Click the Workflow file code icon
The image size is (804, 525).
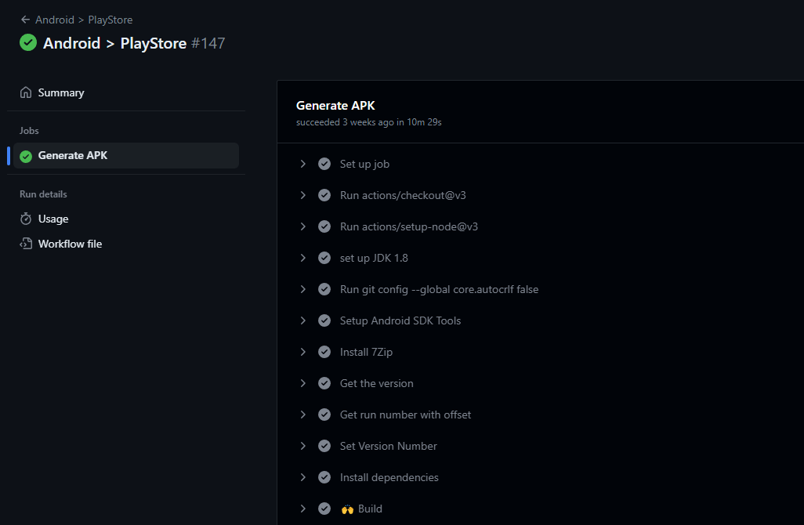point(26,244)
